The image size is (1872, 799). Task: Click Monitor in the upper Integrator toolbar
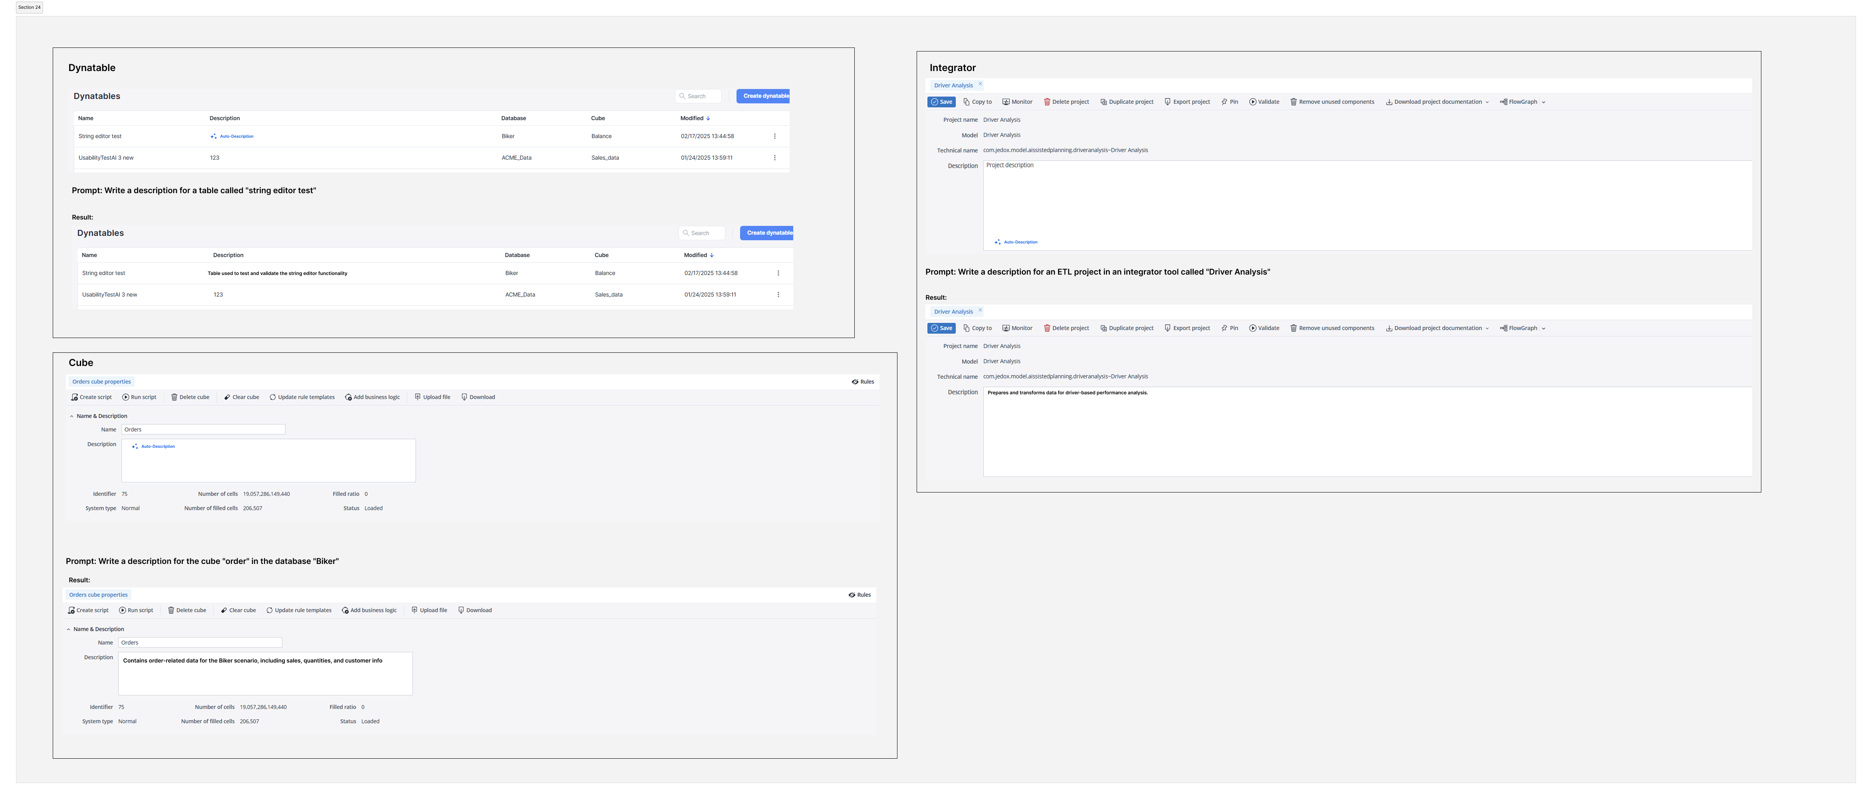tap(1017, 103)
